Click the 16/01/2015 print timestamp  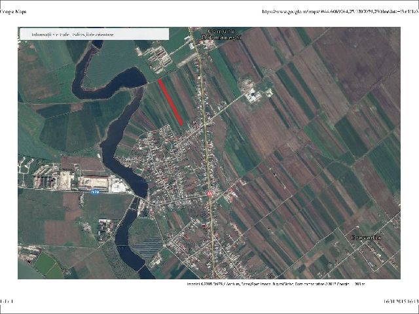point(401,301)
